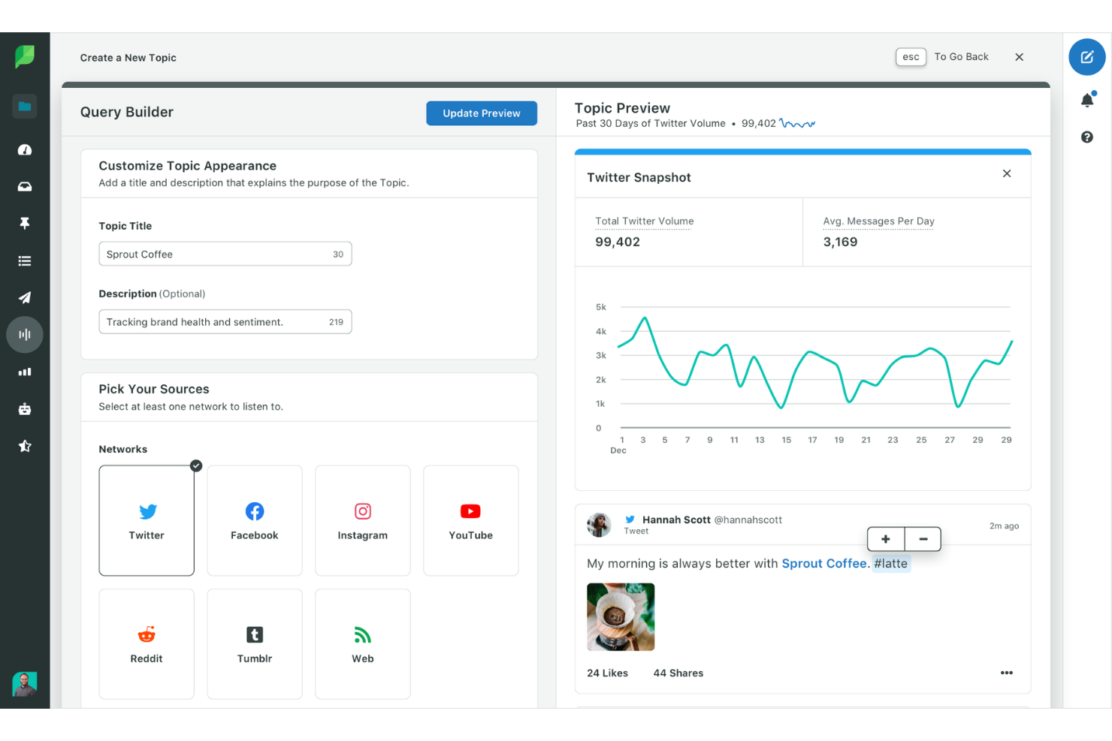This screenshot has width=1112, height=741.
Task: Click the blue Compose pencil button
Action: (1087, 57)
